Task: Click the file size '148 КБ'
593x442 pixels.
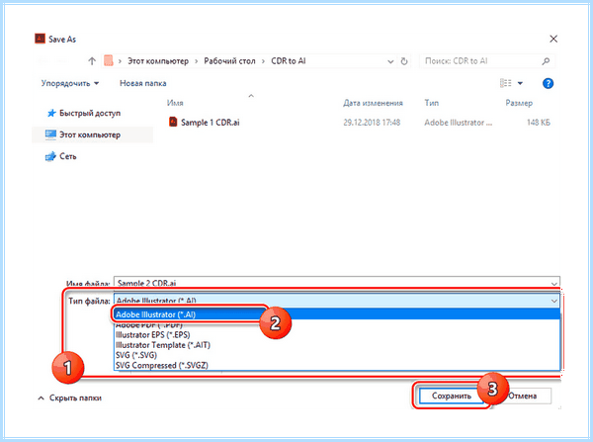Action: [x=539, y=123]
